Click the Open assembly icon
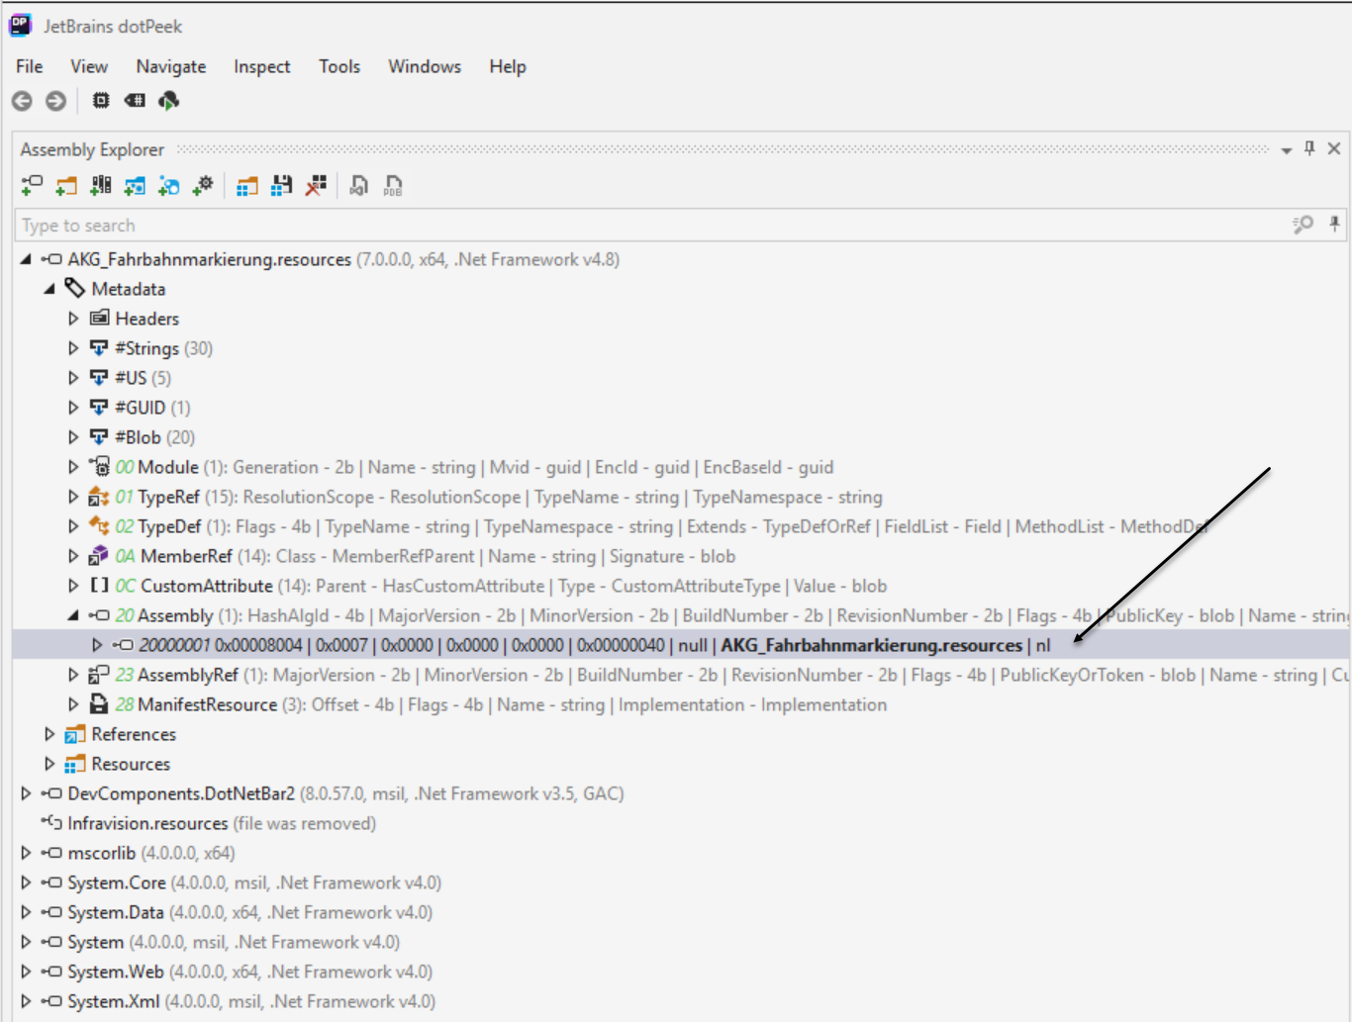 point(32,185)
